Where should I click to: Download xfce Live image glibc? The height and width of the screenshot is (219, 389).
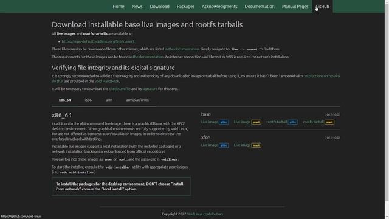[215, 145]
